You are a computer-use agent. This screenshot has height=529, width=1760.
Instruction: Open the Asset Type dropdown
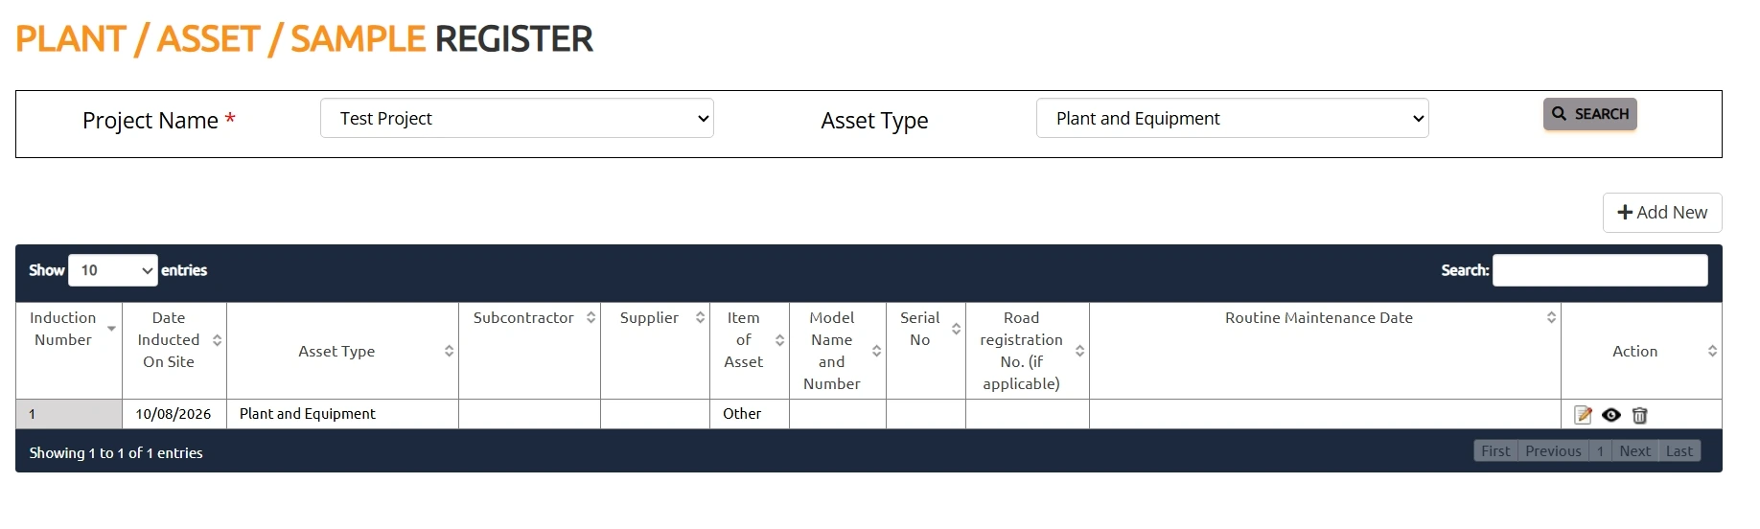pyautogui.click(x=1232, y=118)
